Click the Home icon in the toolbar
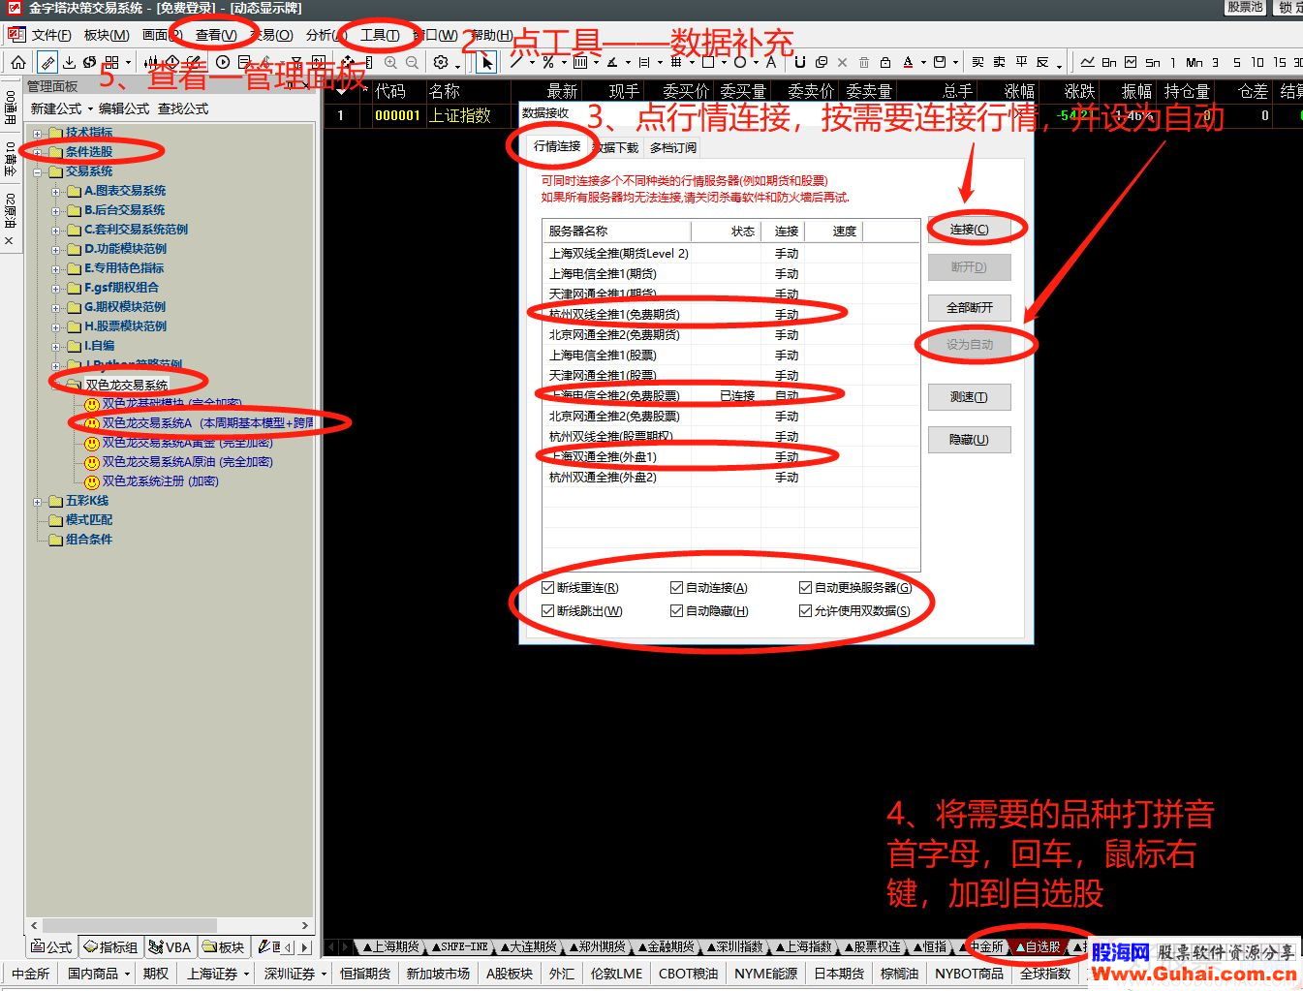Image resolution: width=1303 pixels, height=991 pixels. click(17, 62)
